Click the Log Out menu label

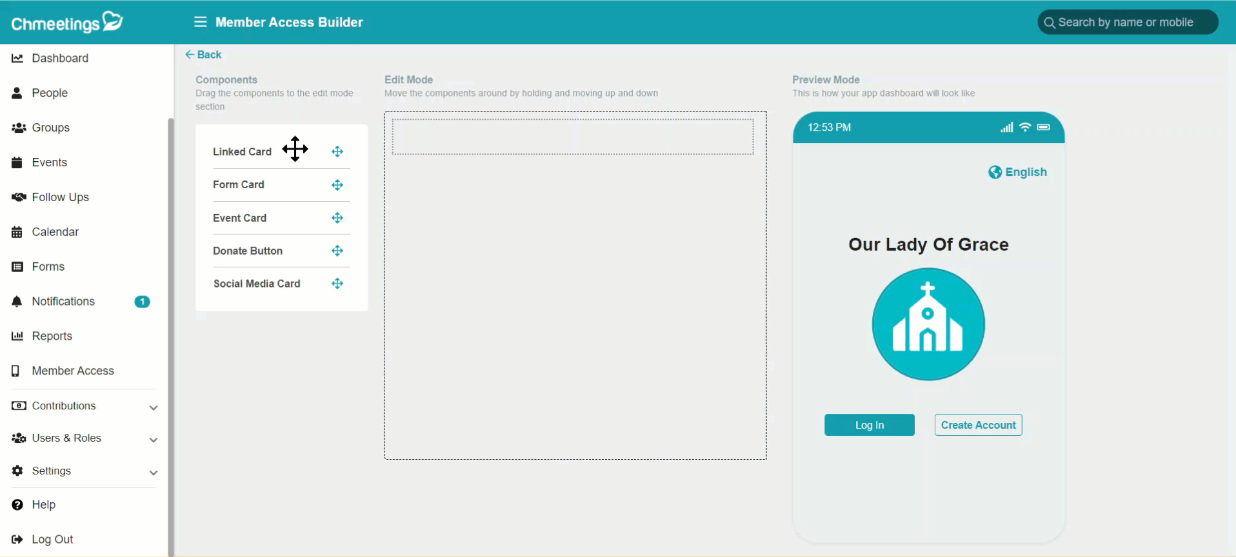click(x=52, y=540)
